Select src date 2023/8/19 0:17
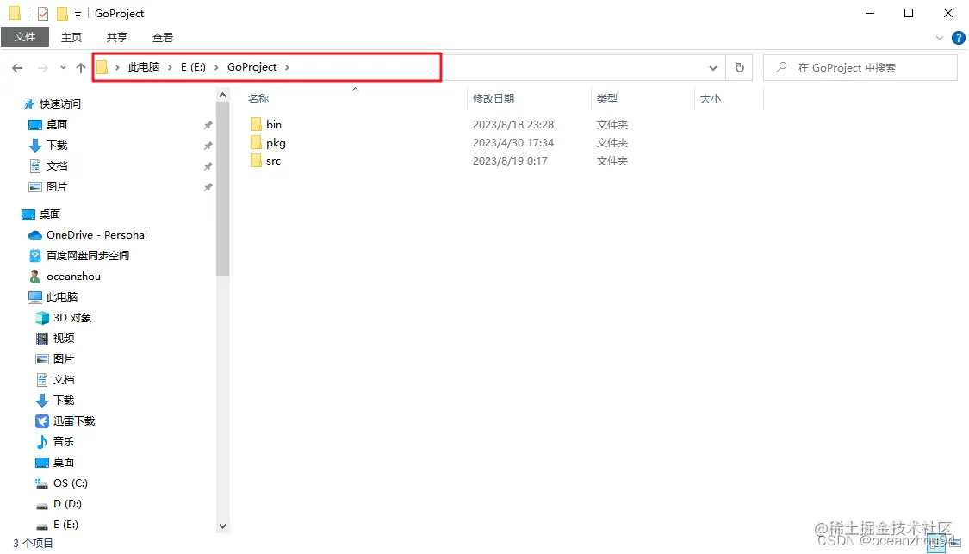This screenshot has height=554, width=969. [x=510, y=161]
